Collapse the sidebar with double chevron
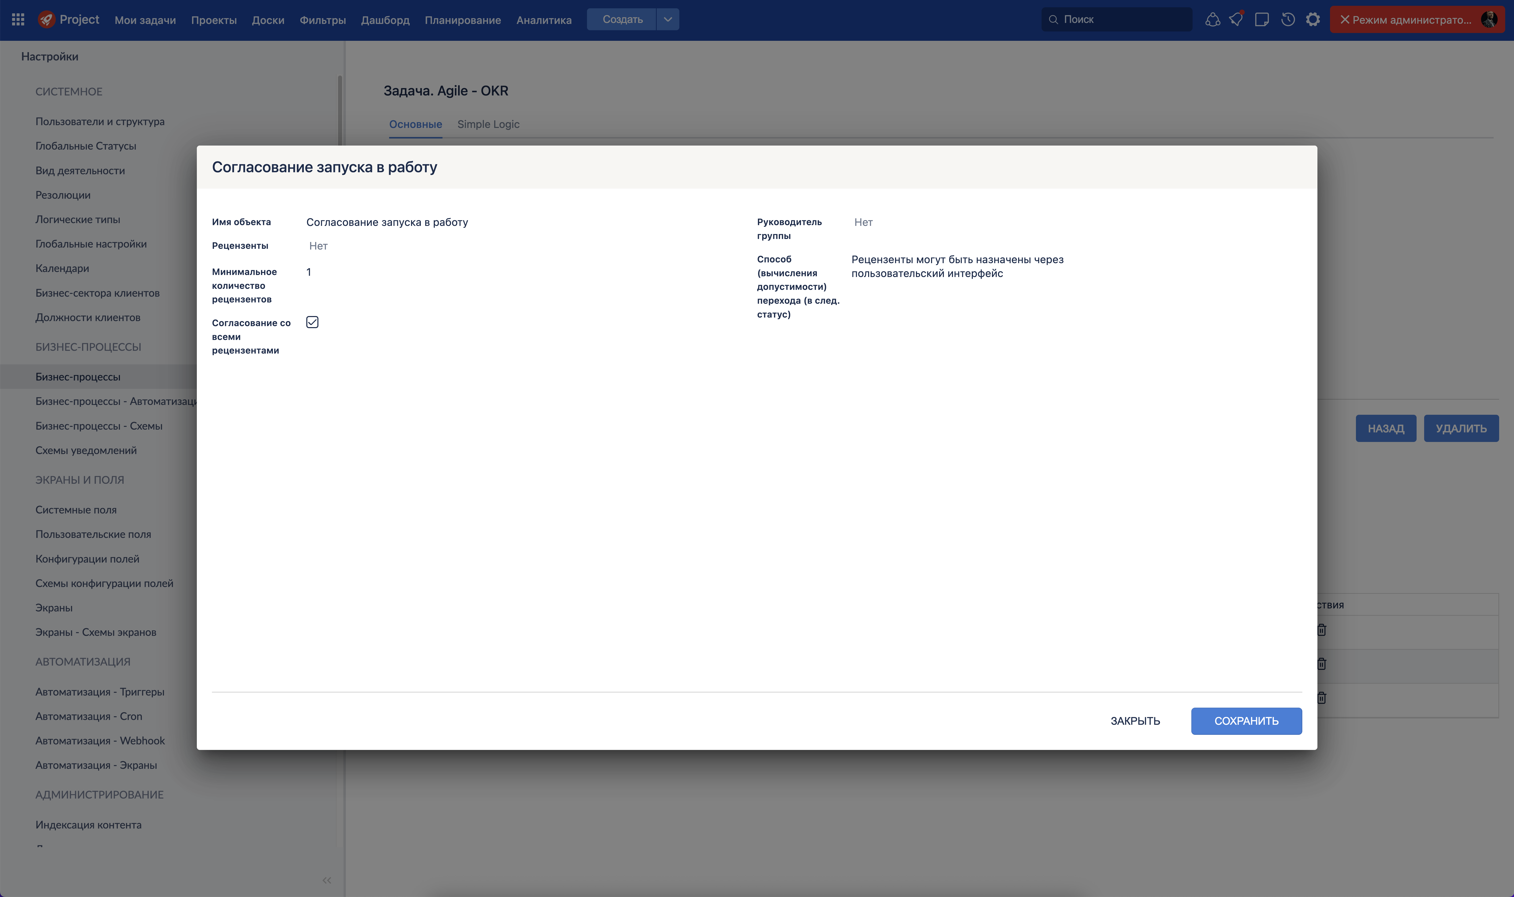This screenshot has height=897, width=1514. [x=327, y=880]
